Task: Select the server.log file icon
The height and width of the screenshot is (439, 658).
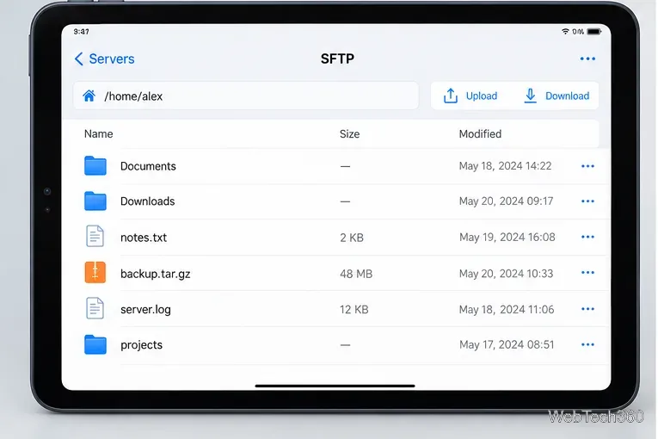Action: click(95, 308)
